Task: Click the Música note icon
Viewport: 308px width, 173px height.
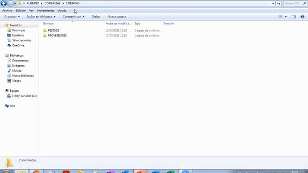Action: click(9, 71)
